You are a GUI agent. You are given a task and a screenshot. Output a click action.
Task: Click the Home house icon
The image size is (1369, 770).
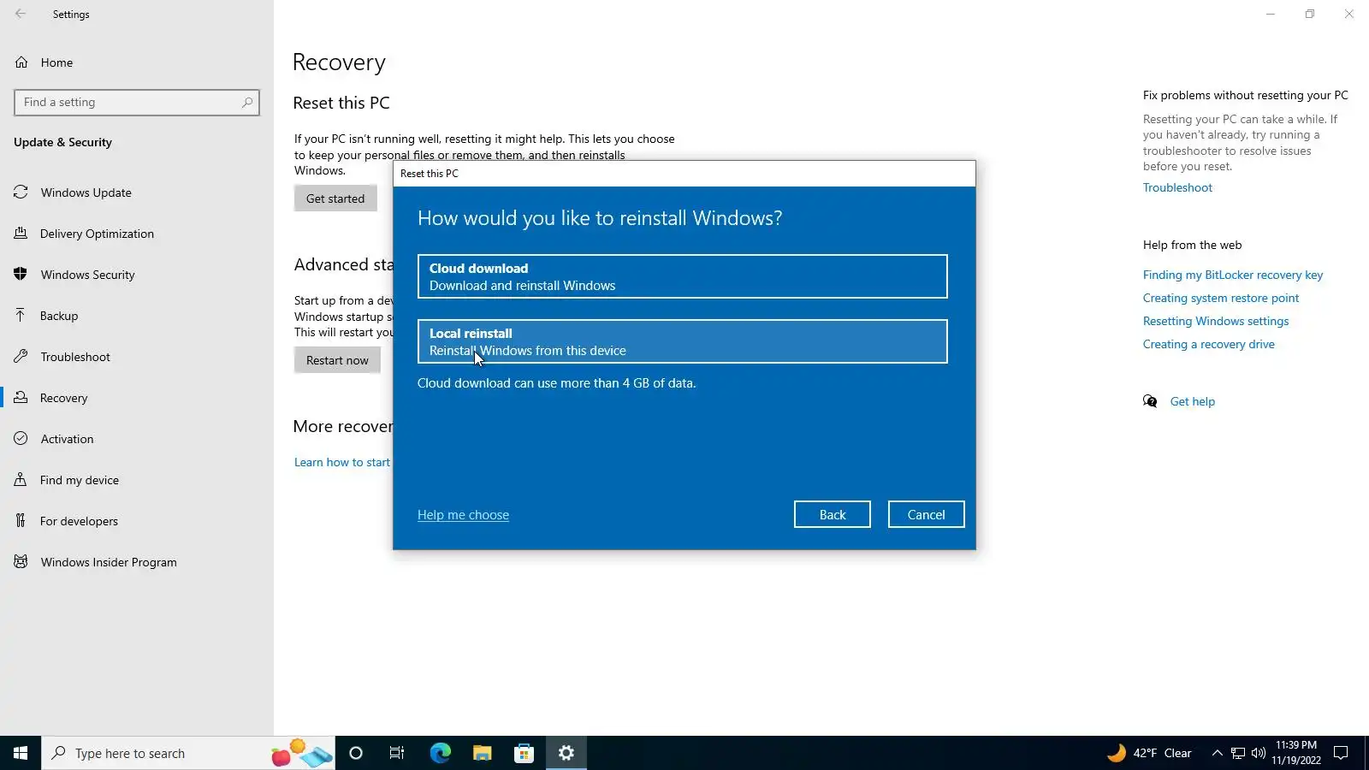[x=21, y=62]
